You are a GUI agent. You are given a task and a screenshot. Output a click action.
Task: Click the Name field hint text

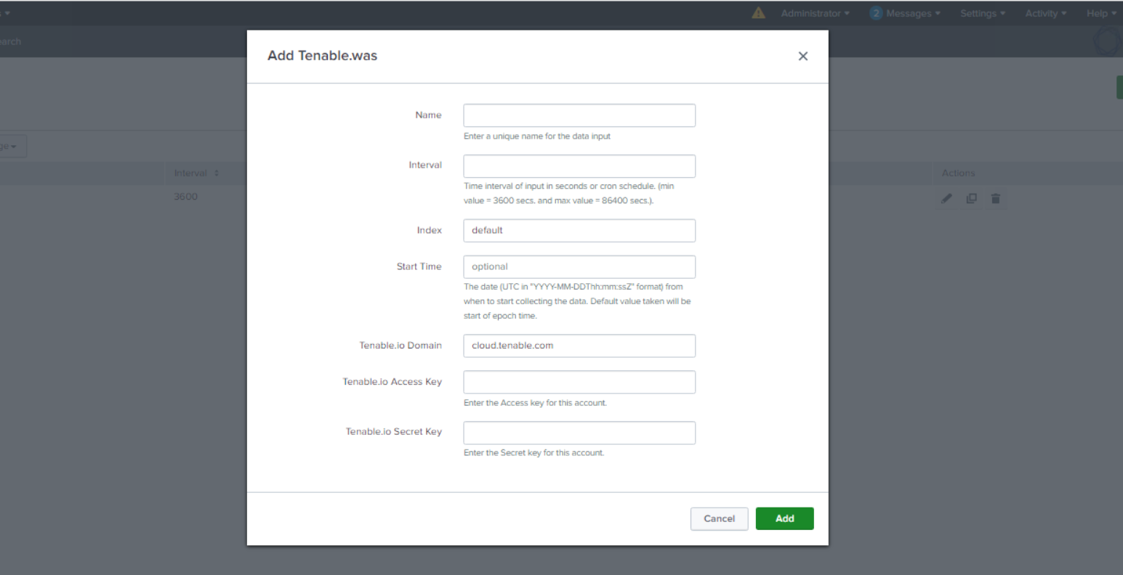click(x=537, y=136)
